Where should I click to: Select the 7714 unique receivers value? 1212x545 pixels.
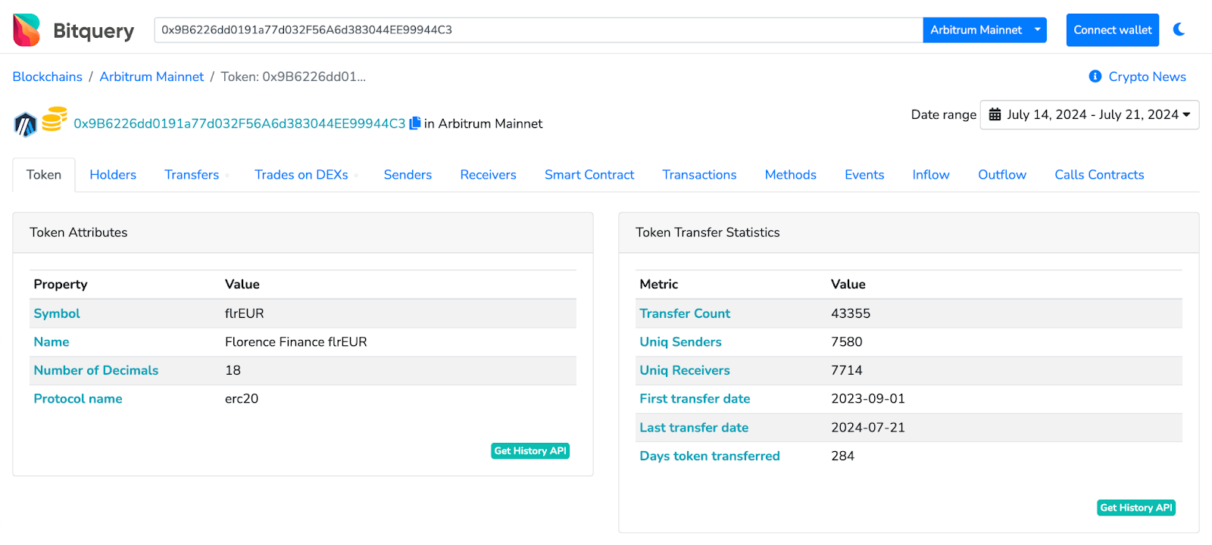[x=847, y=370]
